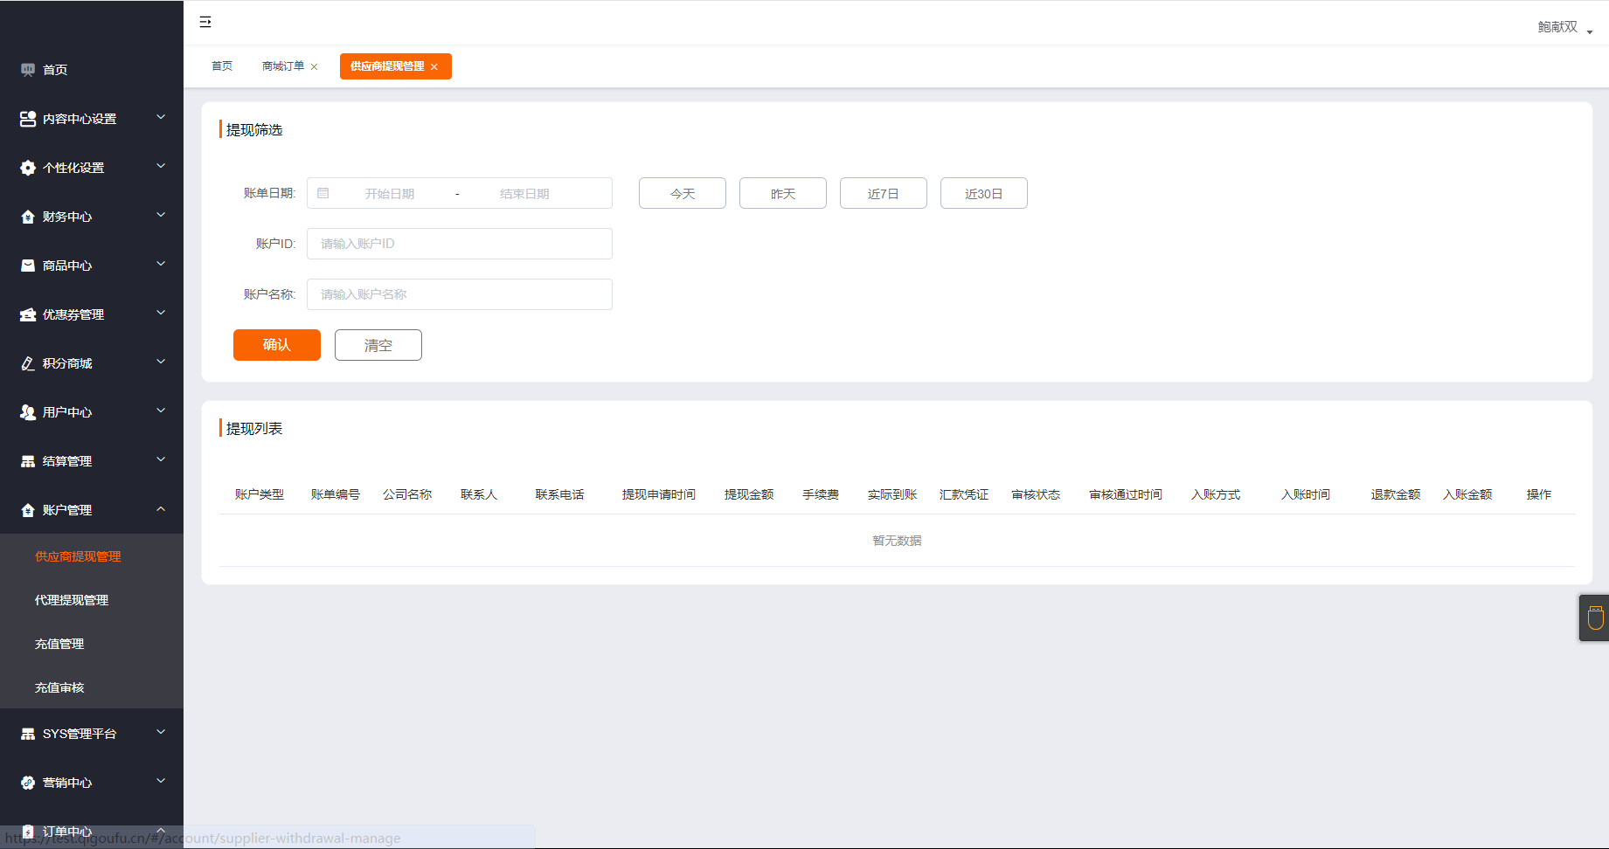Image resolution: width=1609 pixels, height=849 pixels.
Task: Expand 优惠券管理 chevron
Action: click(x=161, y=313)
